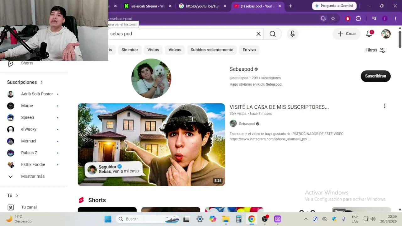Open a new Chrome tab
This screenshot has height=226, width=402.
click(290, 6)
